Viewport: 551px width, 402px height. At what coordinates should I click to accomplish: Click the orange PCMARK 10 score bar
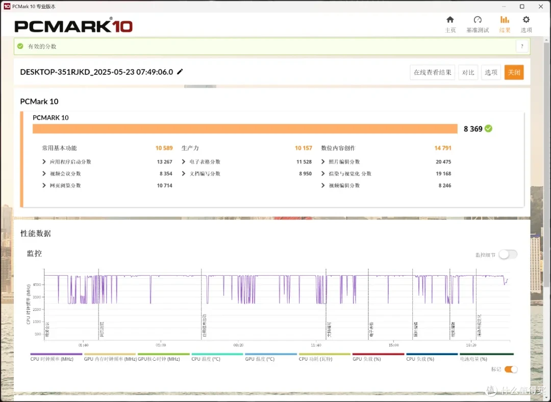pos(245,129)
